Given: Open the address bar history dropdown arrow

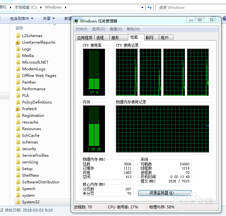Looking at the screenshot, I should point(142,7).
